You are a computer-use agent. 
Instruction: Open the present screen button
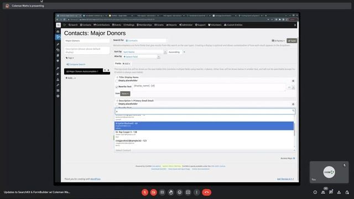point(188,192)
